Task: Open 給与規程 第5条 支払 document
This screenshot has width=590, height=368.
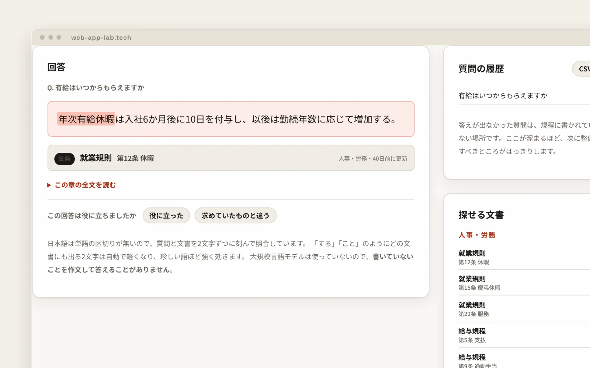Action: [x=524, y=335]
